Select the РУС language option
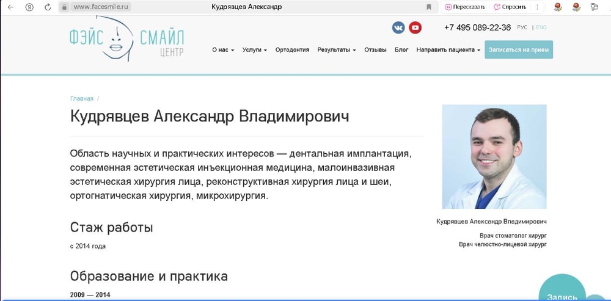The height and width of the screenshot is (301, 611). coord(522,27)
